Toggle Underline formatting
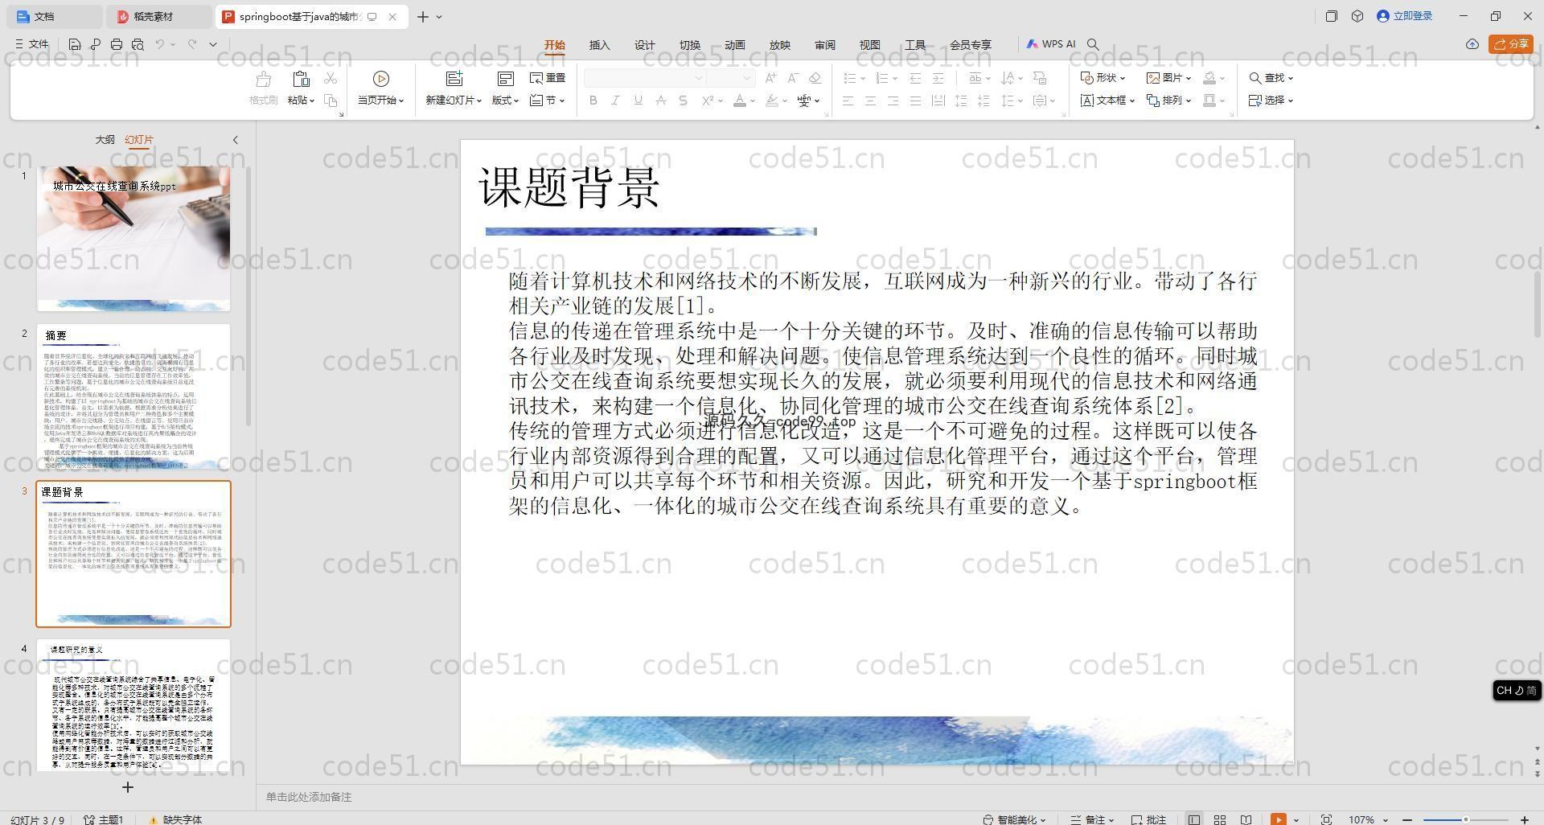This screenshot has width=1544, height=825. pos(638,101)
